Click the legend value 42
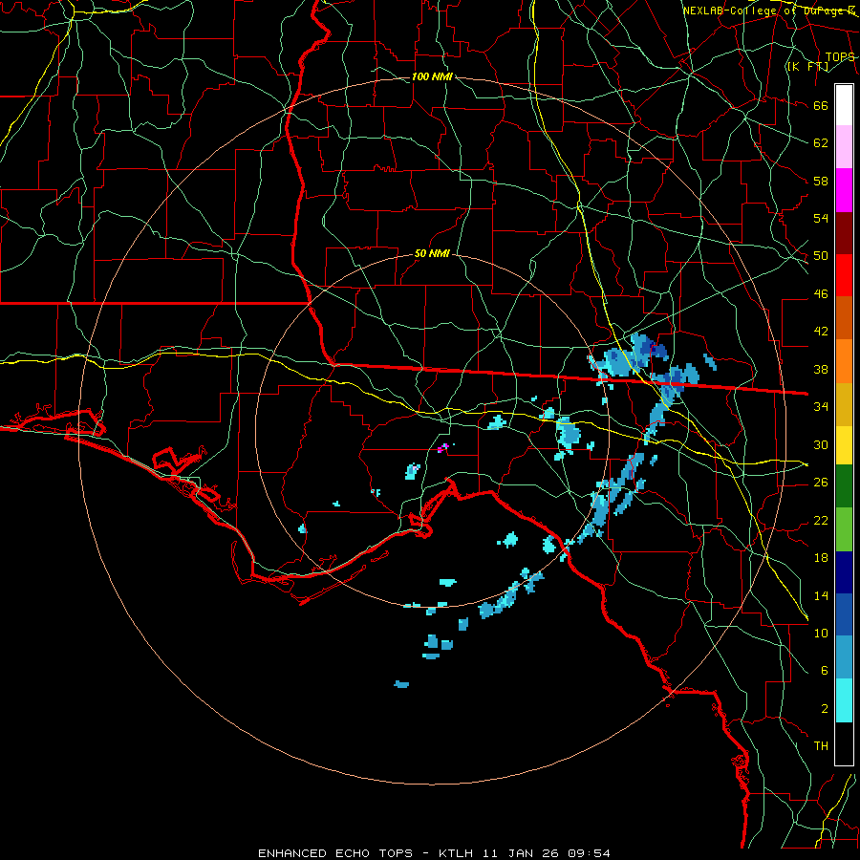Image resolution: width=860 pixels, height=860 pixels. point(821,331)
